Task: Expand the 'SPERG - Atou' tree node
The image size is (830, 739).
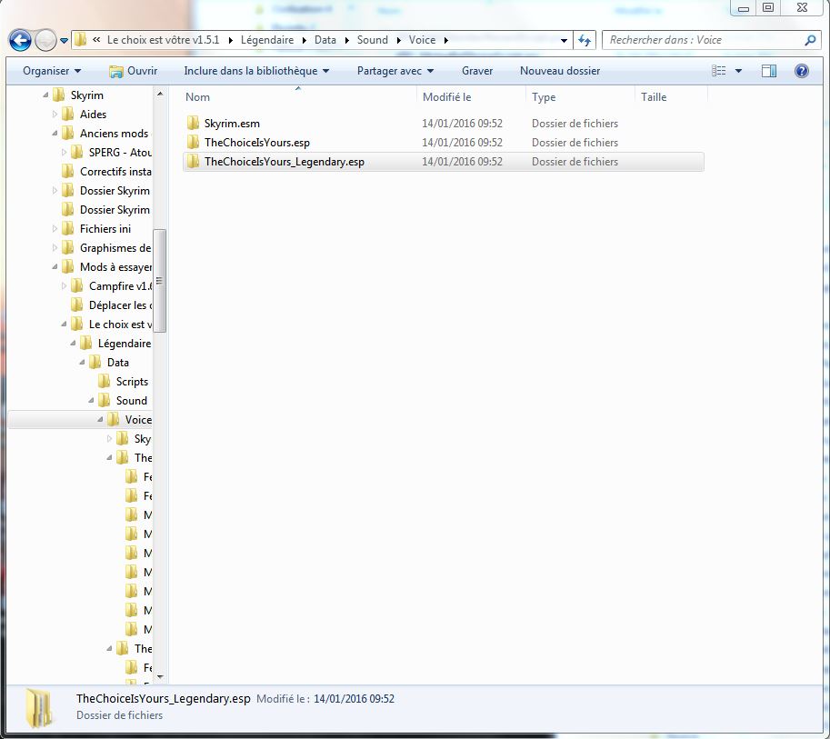Action: [64, 153]
